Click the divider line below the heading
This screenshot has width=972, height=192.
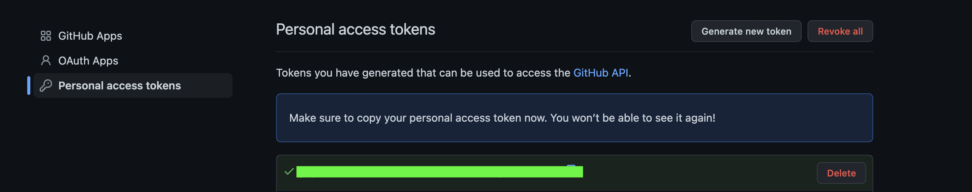click(574, 52)
